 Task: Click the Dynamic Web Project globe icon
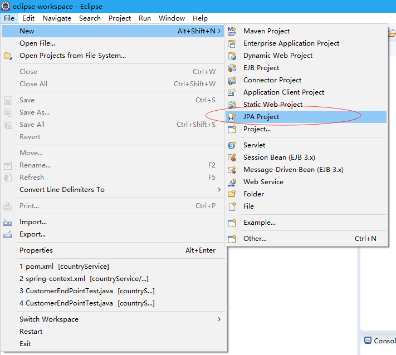[x=232, y=56]
